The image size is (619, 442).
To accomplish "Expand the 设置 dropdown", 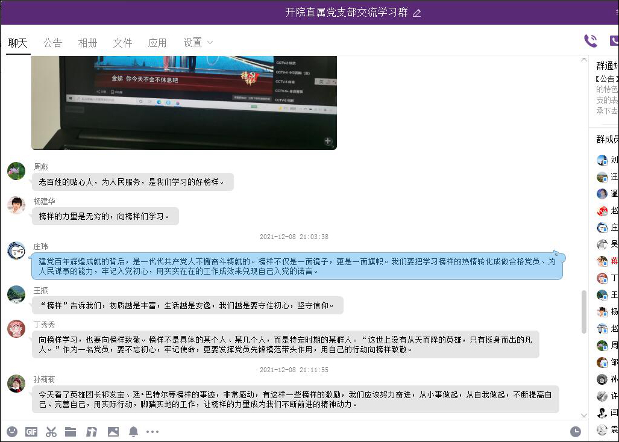I will 198,43.
